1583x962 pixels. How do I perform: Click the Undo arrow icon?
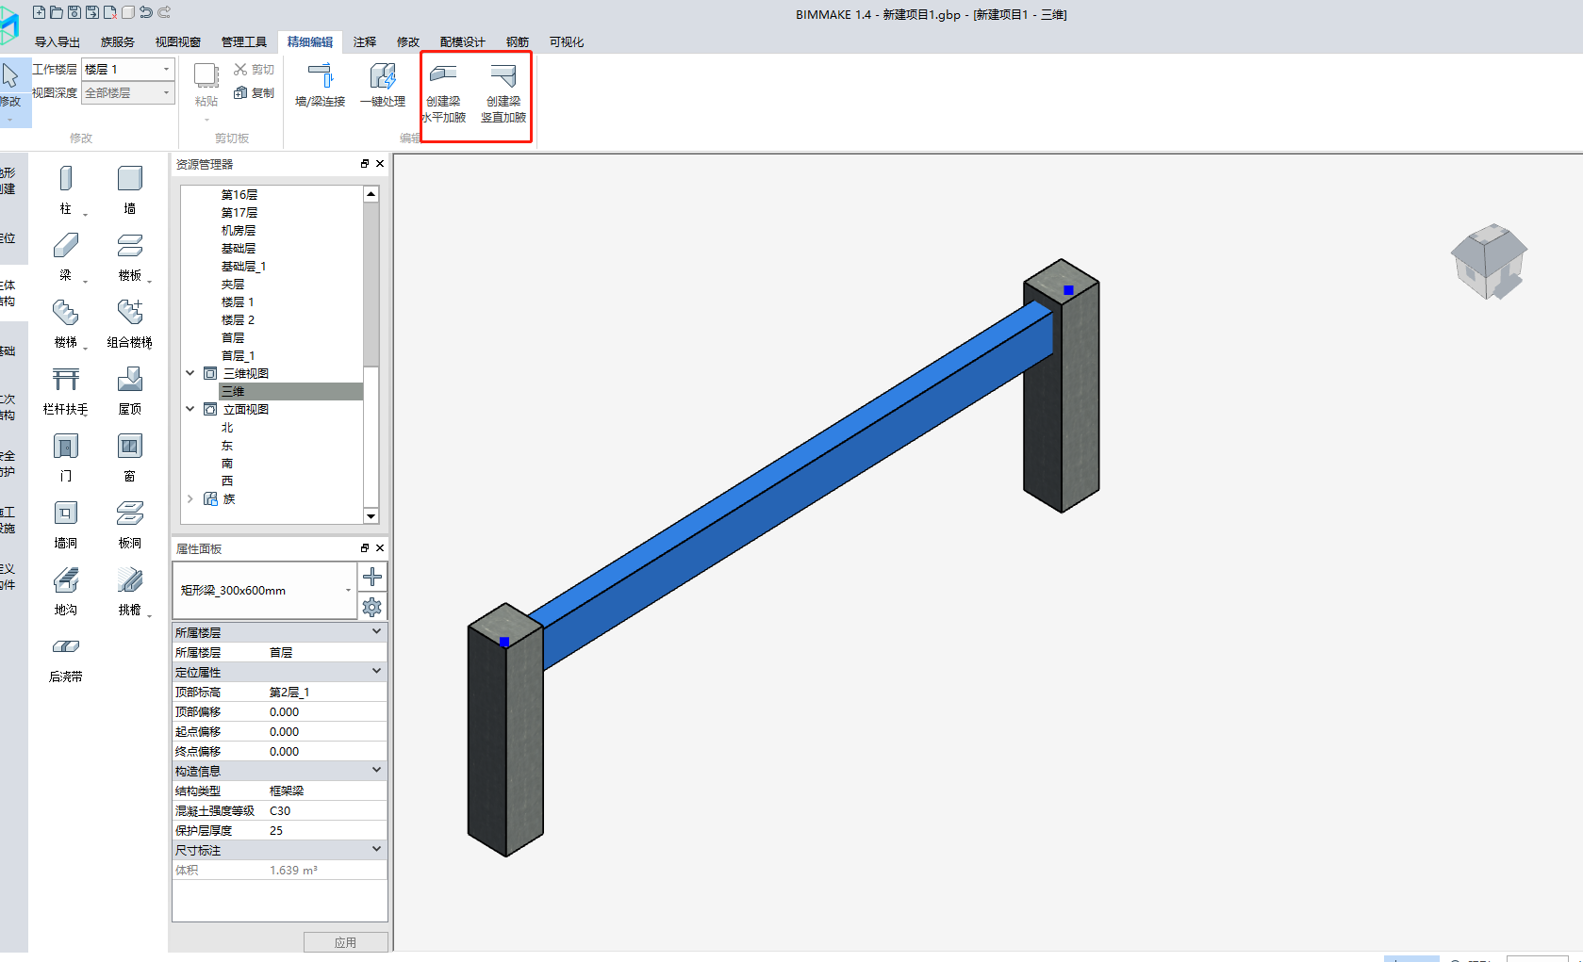click(146, 12)
